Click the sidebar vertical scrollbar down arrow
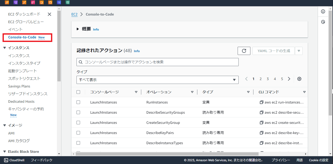This screenshot has width=333, height=164. pos(59,154)
